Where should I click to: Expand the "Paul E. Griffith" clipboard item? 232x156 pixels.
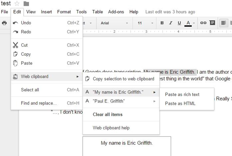(121, 101)
